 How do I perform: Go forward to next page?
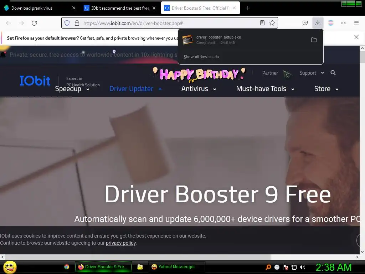pyautogui.click(x=21, y=23)
